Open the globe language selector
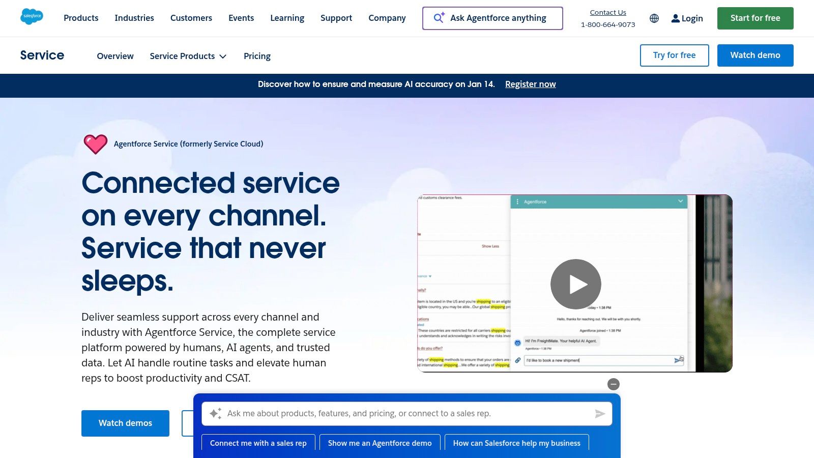This screenshot has width=814, height=458. (x=654, y=18)
